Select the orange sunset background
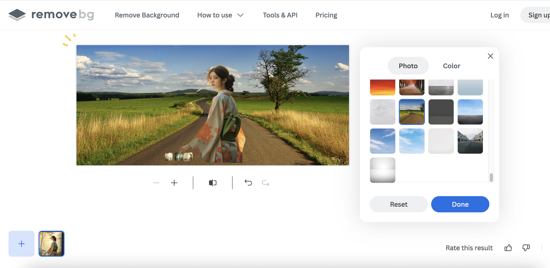This screenshot has width=550, height=268. (x=382, y=87)
